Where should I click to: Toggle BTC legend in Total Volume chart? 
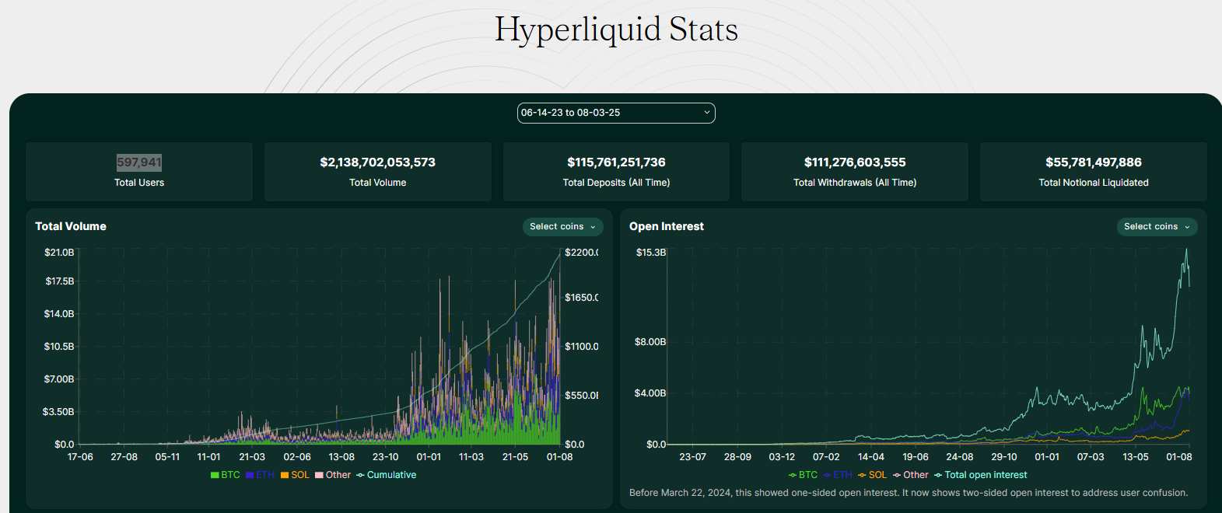(x=226, y=475)
